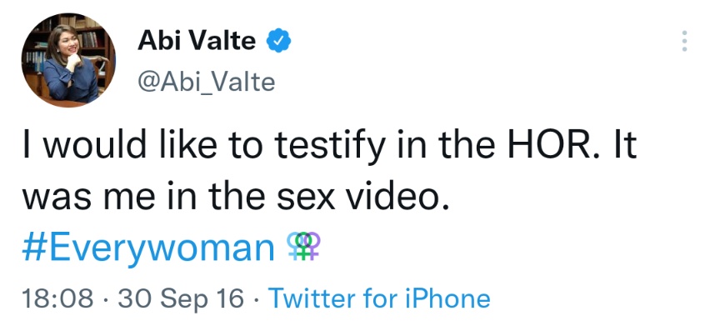Click the separator dot after the time
720x326 pixels.
point(105,300)
